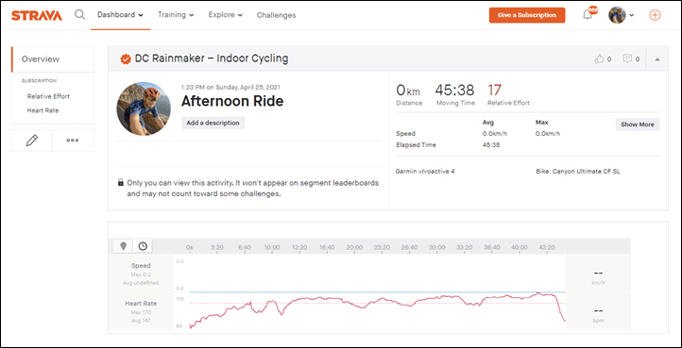Image resolution: width=682 pixels, height=348 pixels.
Task: Collapse the activity header with the triangle
Action: pos(657,59)
